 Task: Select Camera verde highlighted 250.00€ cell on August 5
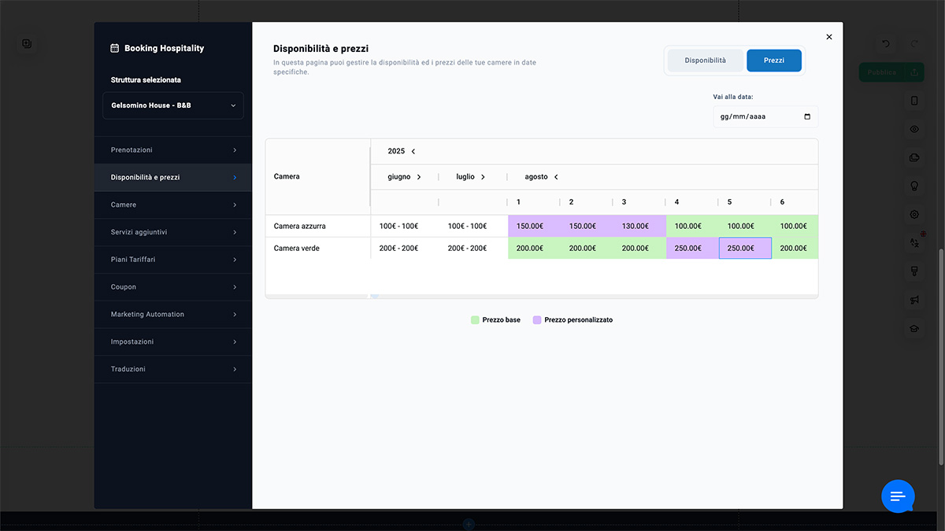point(745,248)
